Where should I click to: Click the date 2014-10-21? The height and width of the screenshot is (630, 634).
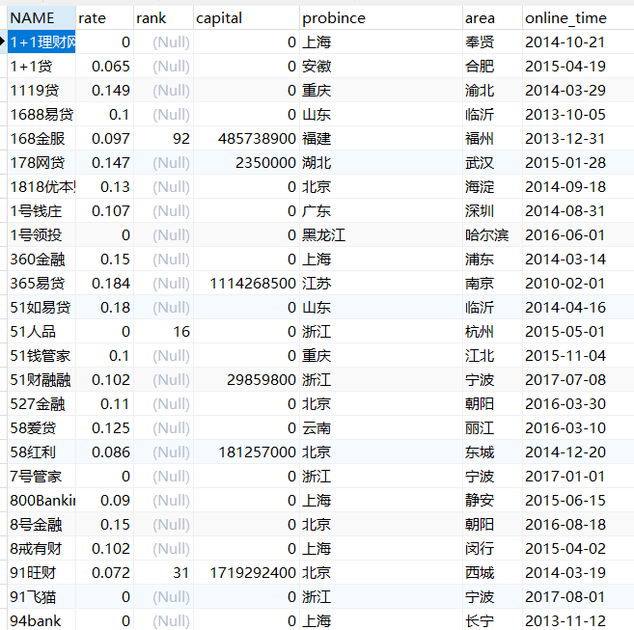pos(565,42)
